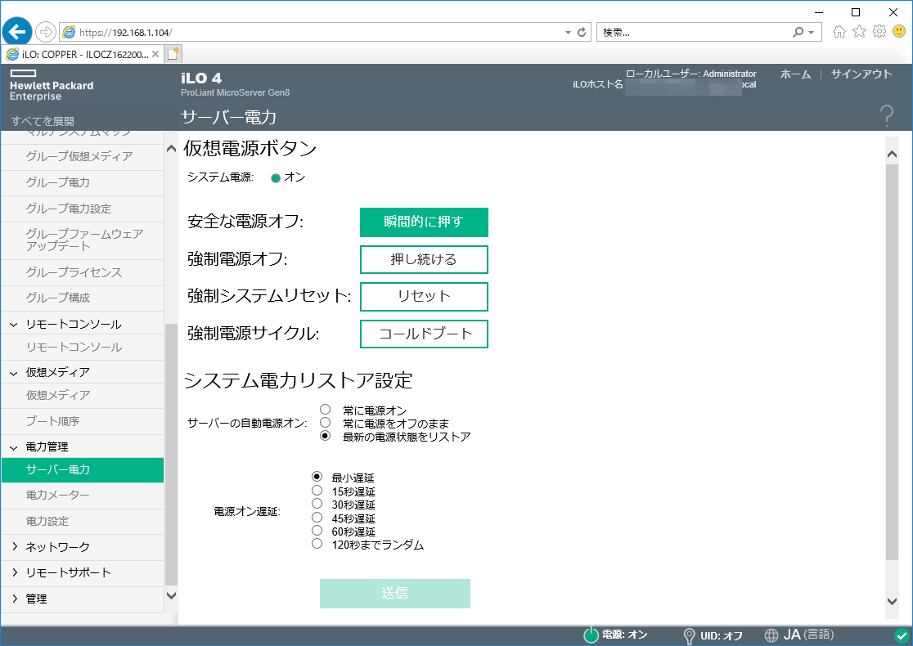The height and width of the screenshot is (646, 913).
Task: Close the iLO COPPER browser tab
Action: coord(155,54)
